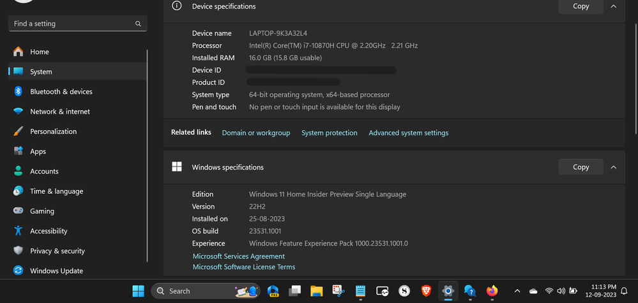The image size is (638, 303).
Task: Open Wi-Fi quick settings from tray
Action: pos(549,291)
